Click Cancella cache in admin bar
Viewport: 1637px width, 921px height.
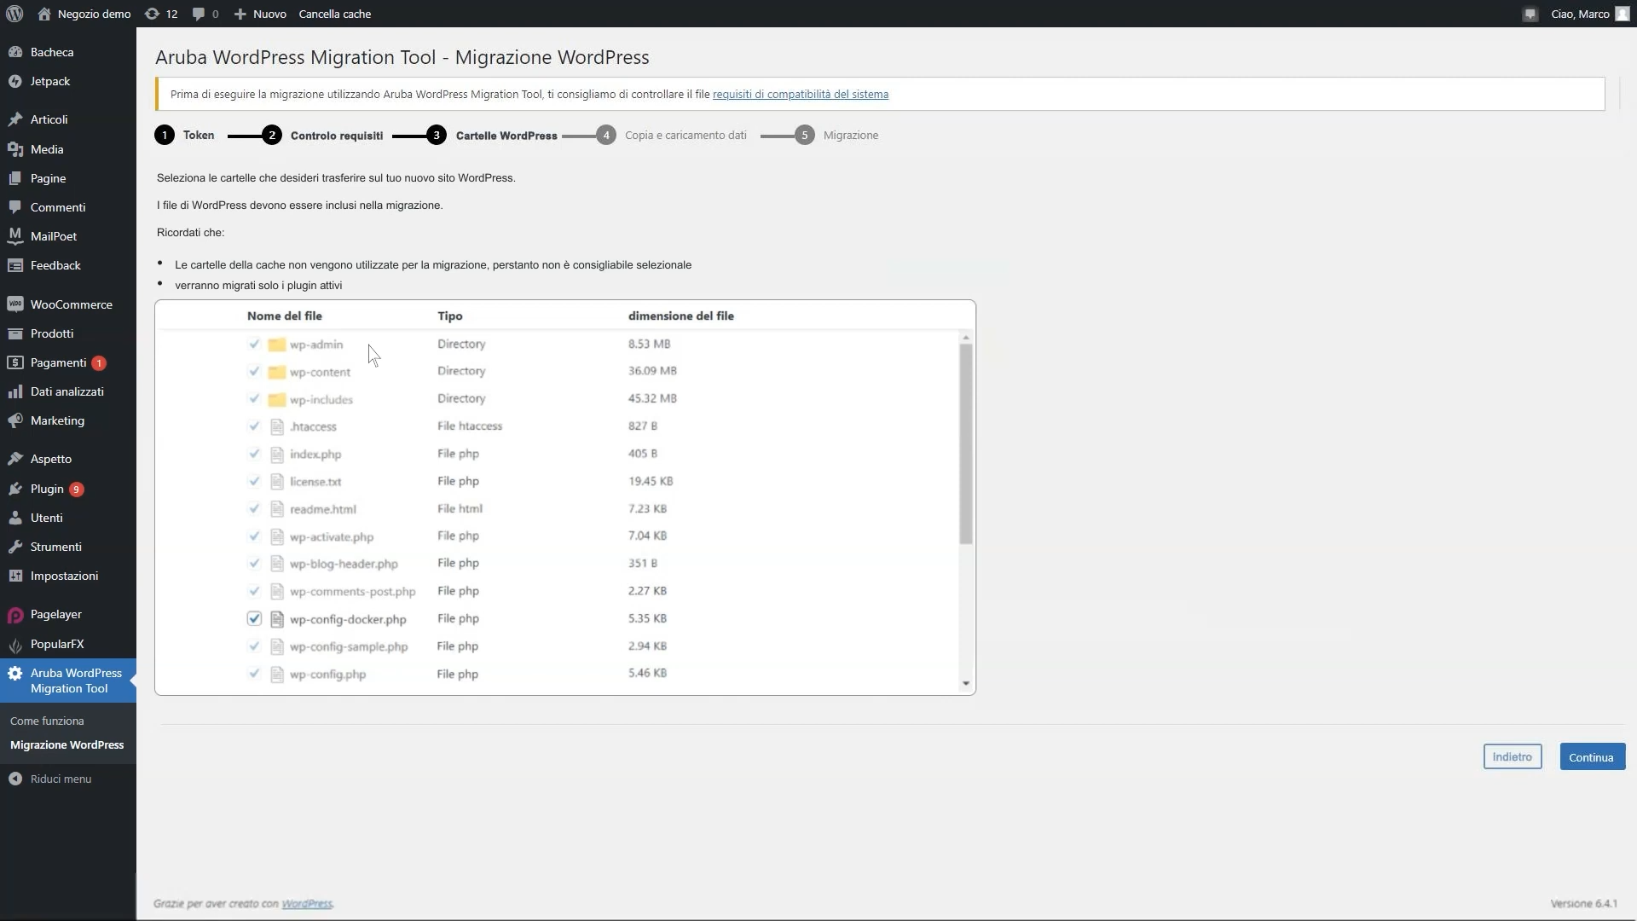[x=334, y=14]
